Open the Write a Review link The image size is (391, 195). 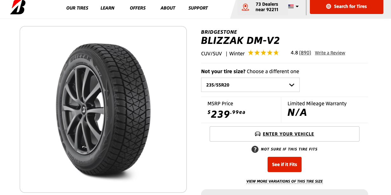pyautogui.click(x=330, y=53)
